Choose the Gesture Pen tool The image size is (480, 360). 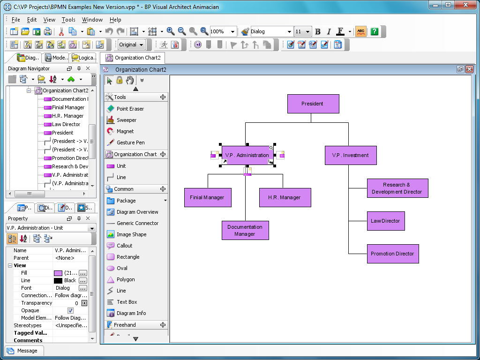point(130,142)
